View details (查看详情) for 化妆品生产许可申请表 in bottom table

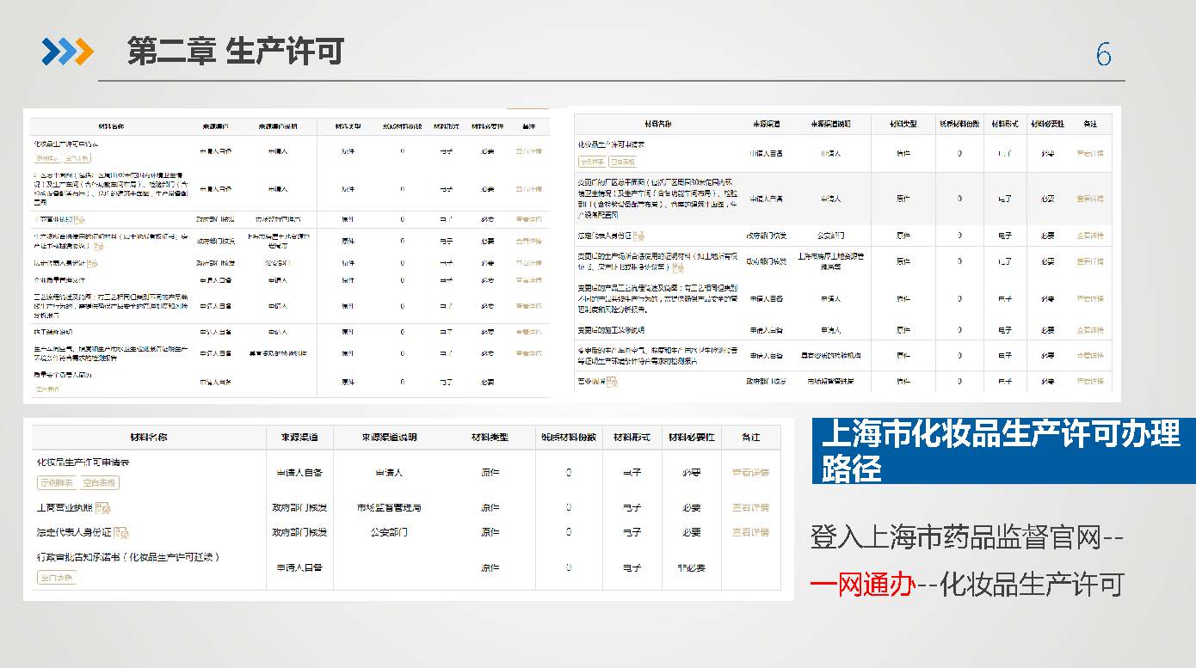pyautogui.click(x=750, y=472)
